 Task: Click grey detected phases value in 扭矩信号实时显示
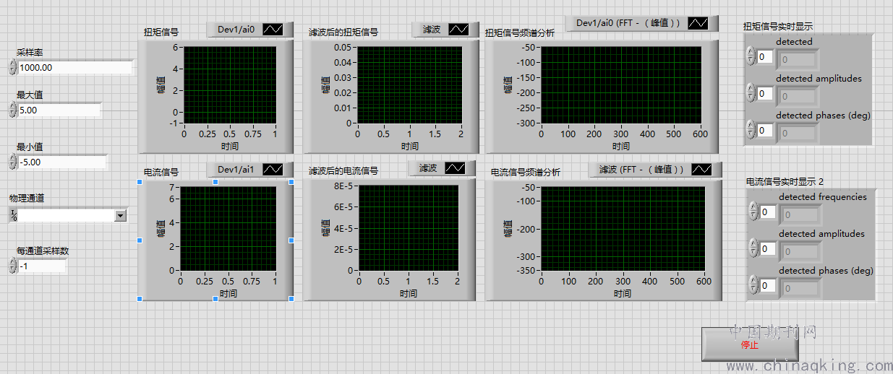(x=798, y=132)
